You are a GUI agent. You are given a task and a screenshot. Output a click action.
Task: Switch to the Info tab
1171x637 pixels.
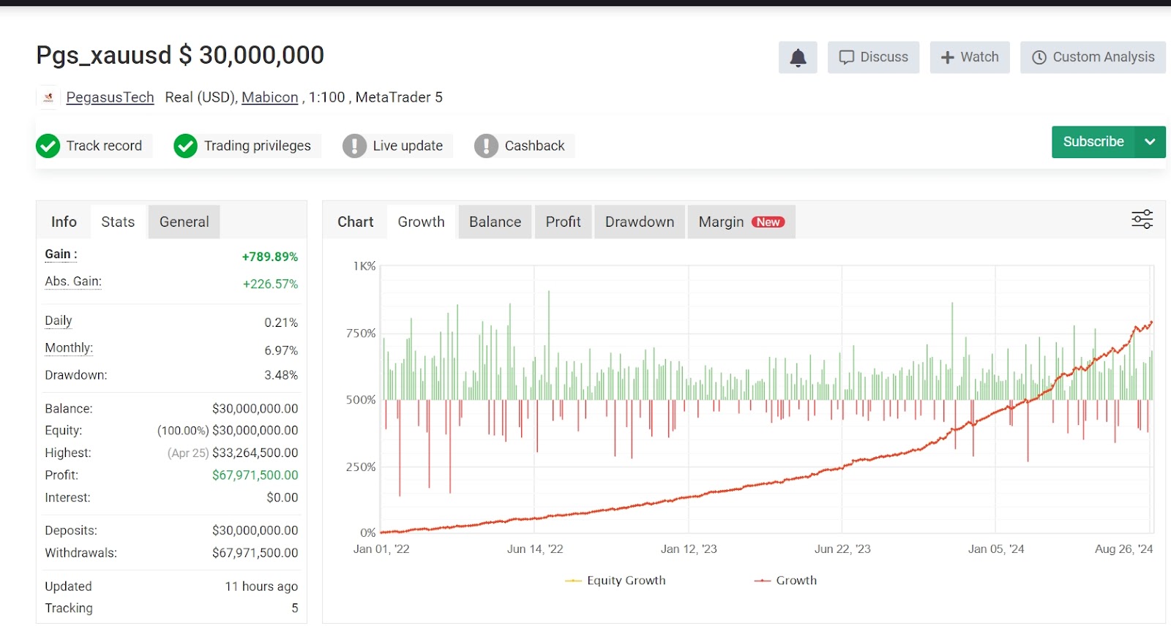(64, 222)
